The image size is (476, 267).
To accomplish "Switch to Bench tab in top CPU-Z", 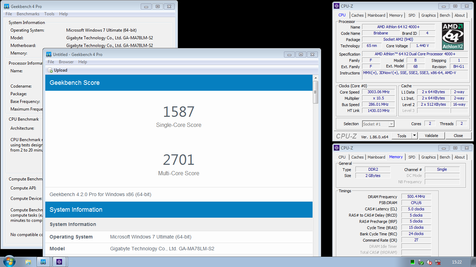I will click(445, 15).
